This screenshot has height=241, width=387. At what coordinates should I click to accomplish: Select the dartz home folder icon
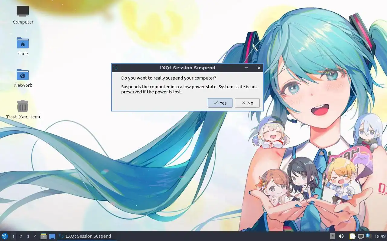pos(23,46)
